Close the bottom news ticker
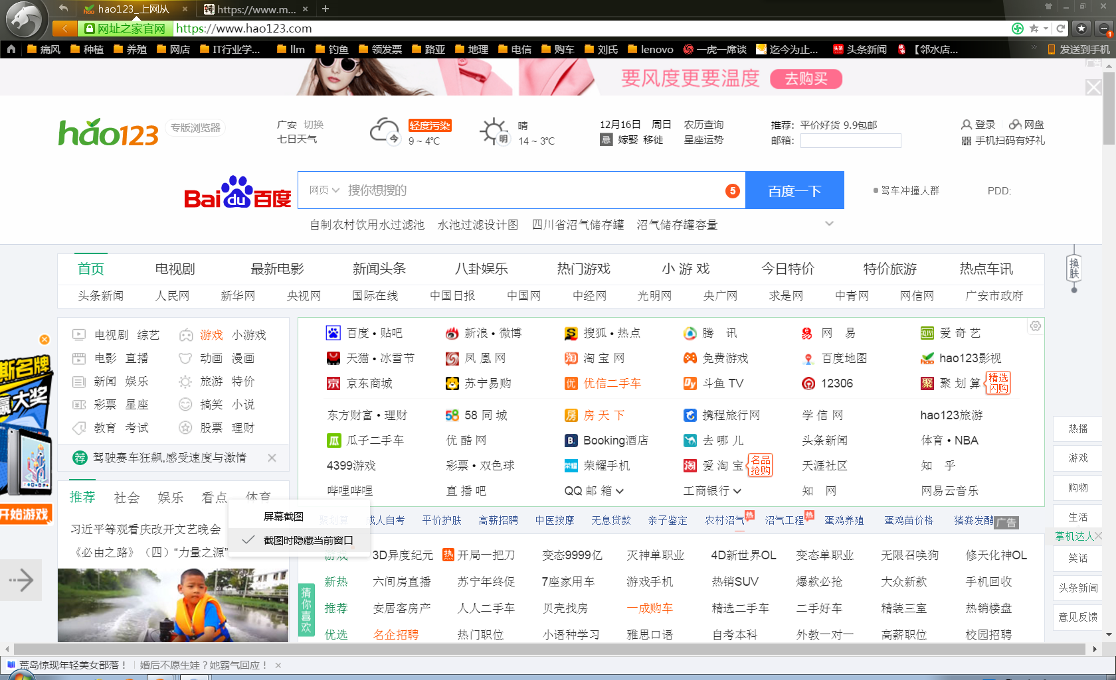This screenshot has width=1116, height=680. point(278,665)
